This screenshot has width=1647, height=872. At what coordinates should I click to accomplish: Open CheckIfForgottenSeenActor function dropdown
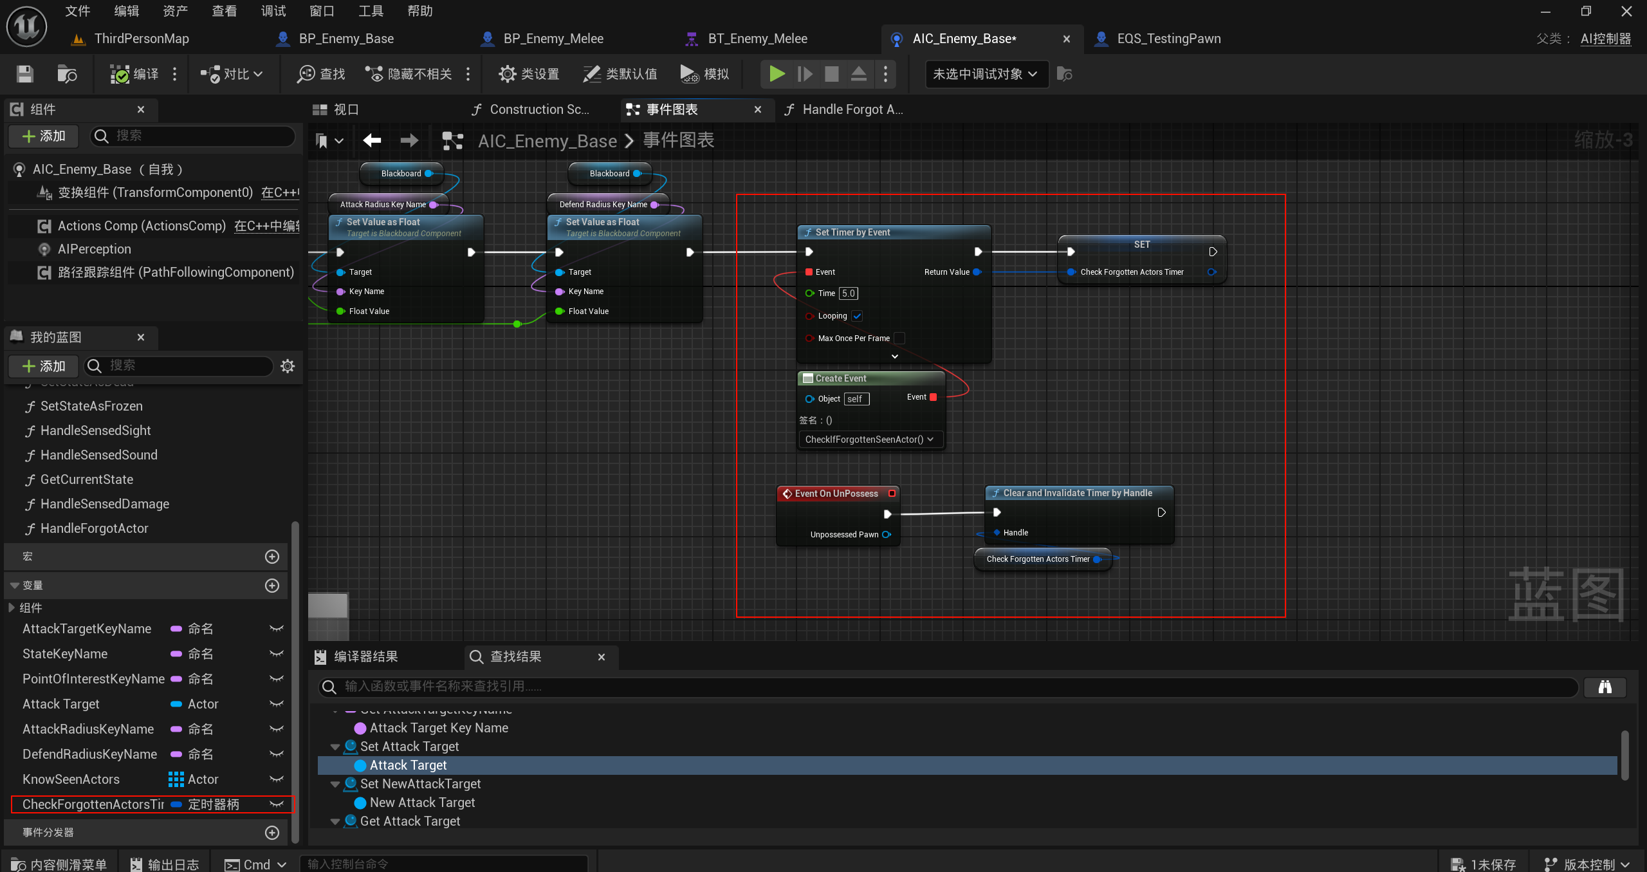[x=870, y=440]
